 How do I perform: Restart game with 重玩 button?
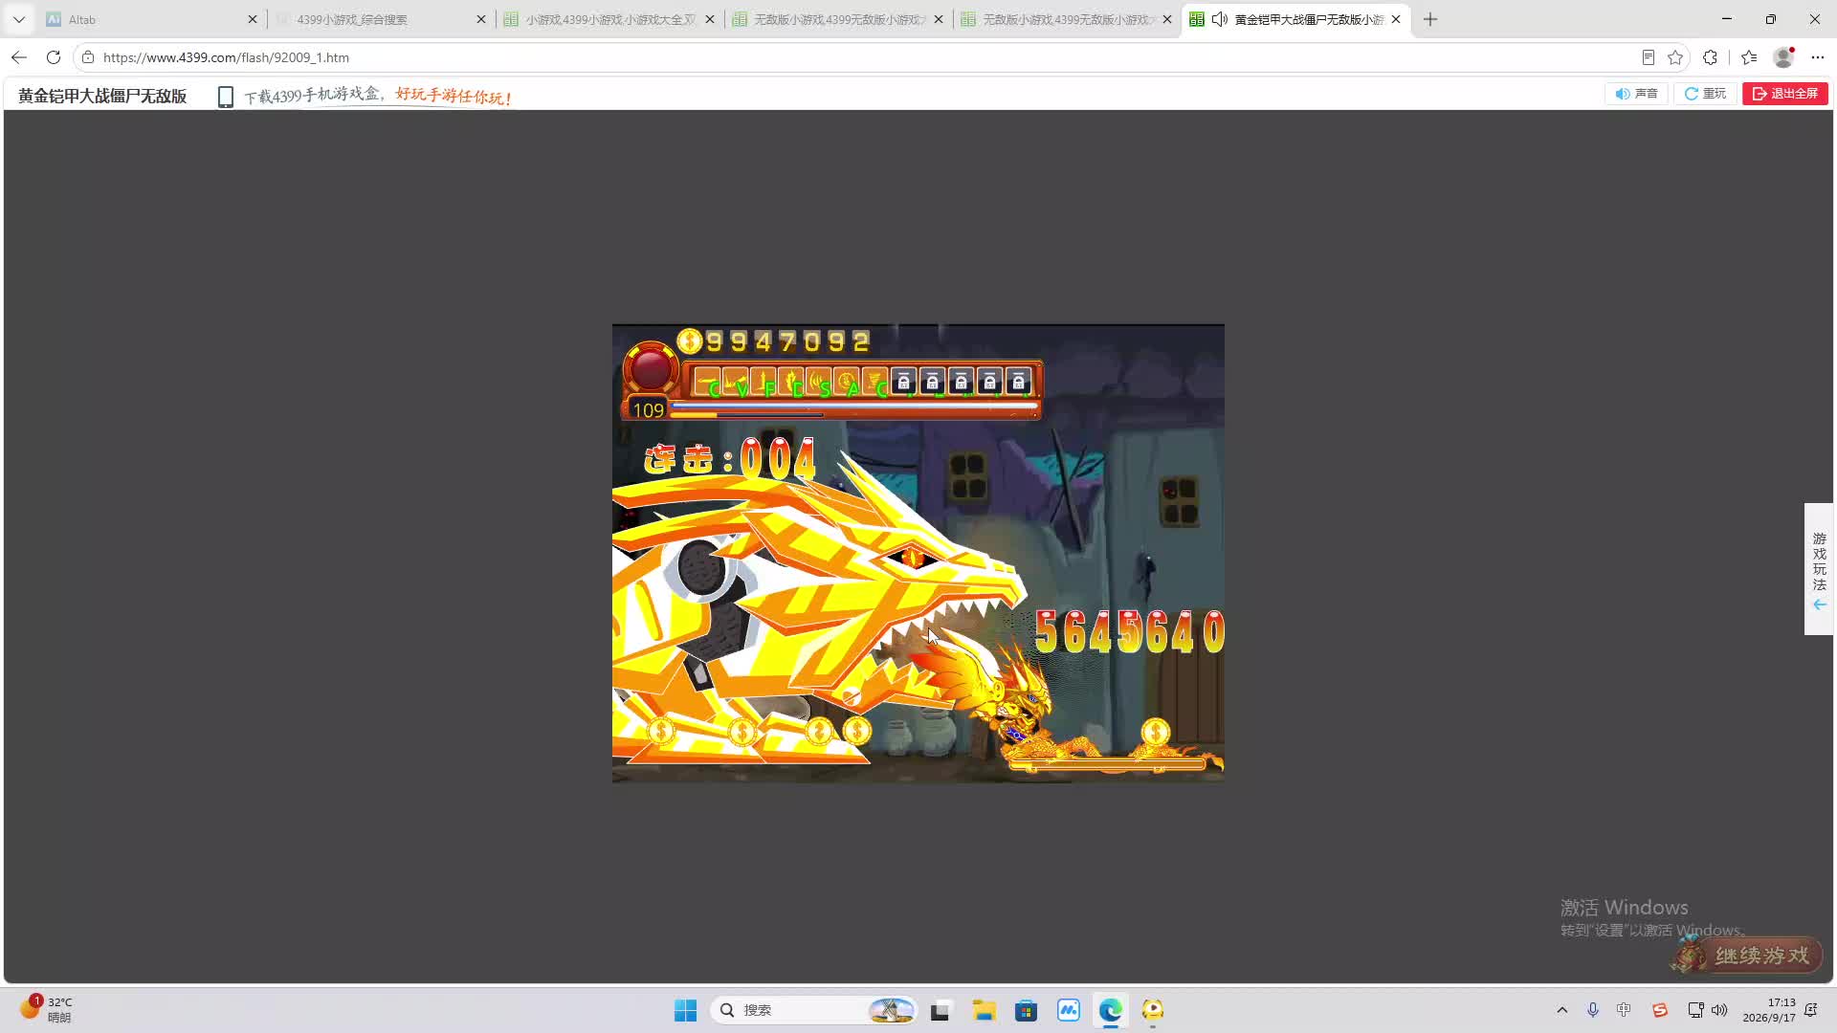(1705, 94)
